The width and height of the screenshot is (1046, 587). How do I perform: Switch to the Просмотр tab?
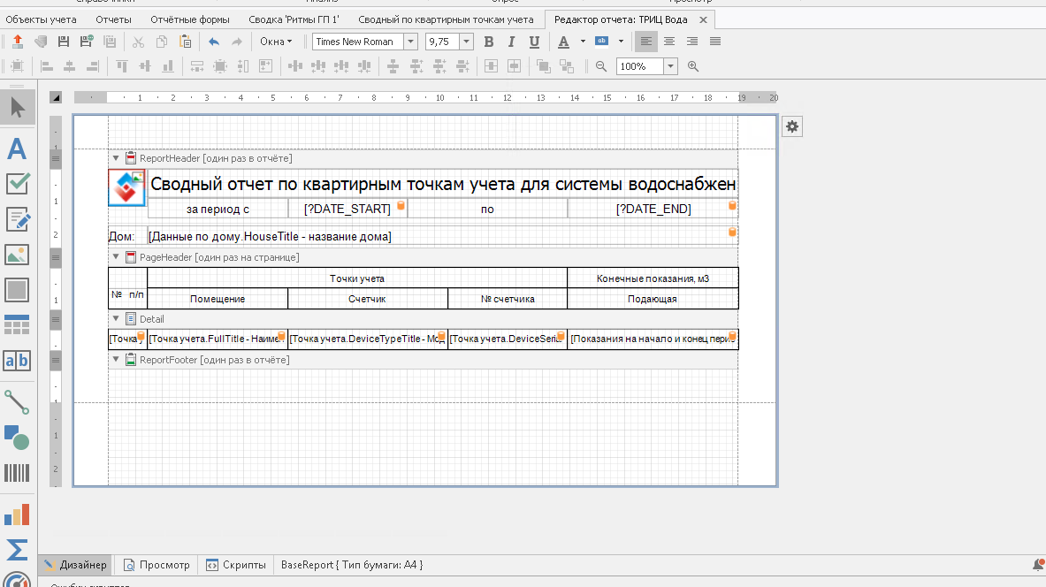[157, 565]
